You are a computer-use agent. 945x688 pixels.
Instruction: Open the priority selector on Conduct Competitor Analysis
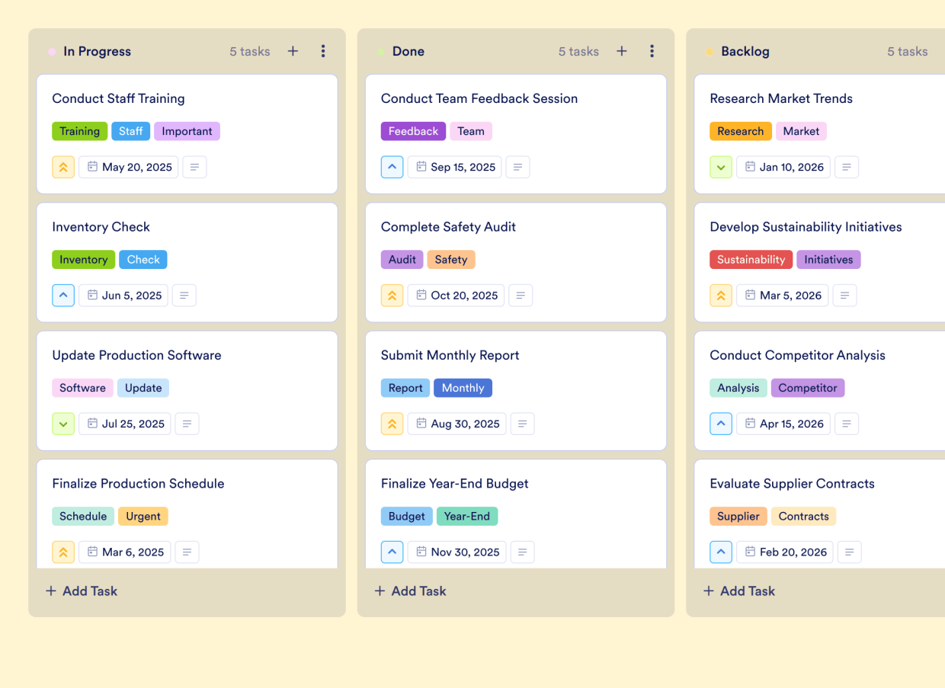pos(720,424)
